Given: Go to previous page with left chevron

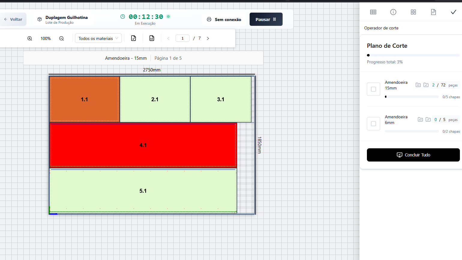Looking at the screenshot, I should click(x=168, y=38).
